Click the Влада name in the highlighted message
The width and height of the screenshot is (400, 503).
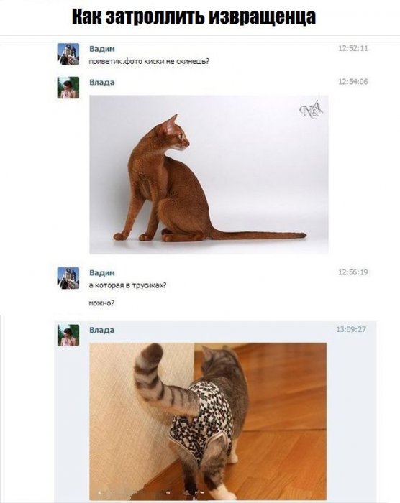click(x=102, y=330)
